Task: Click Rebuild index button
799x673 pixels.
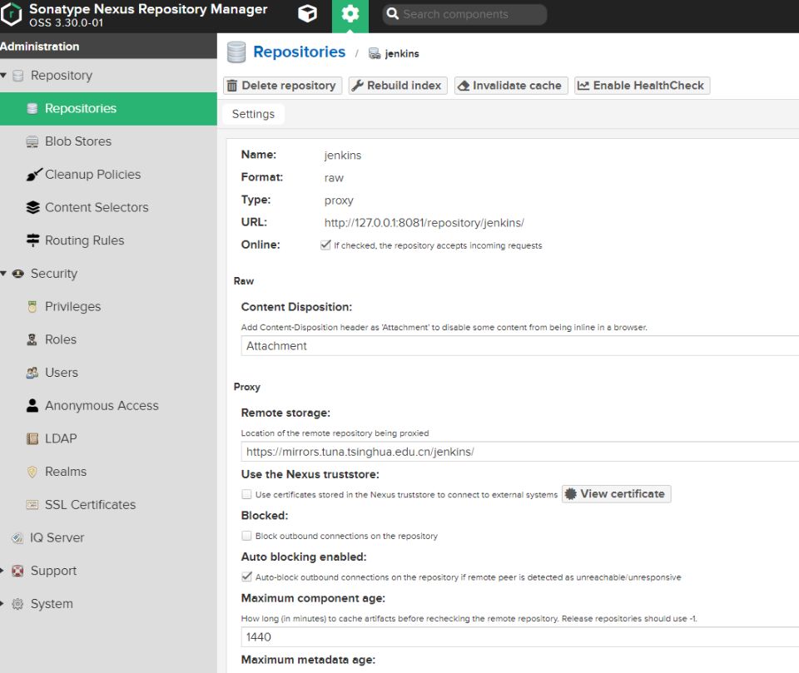Action: [x=398, y=86]
